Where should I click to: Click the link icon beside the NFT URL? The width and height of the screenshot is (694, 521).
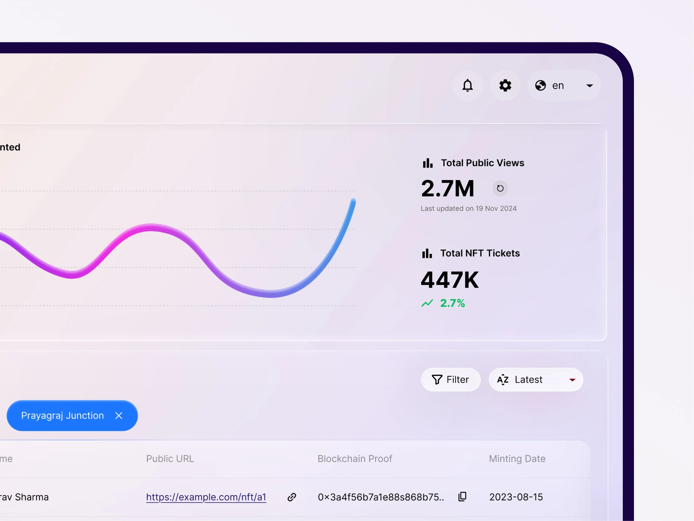292,497
